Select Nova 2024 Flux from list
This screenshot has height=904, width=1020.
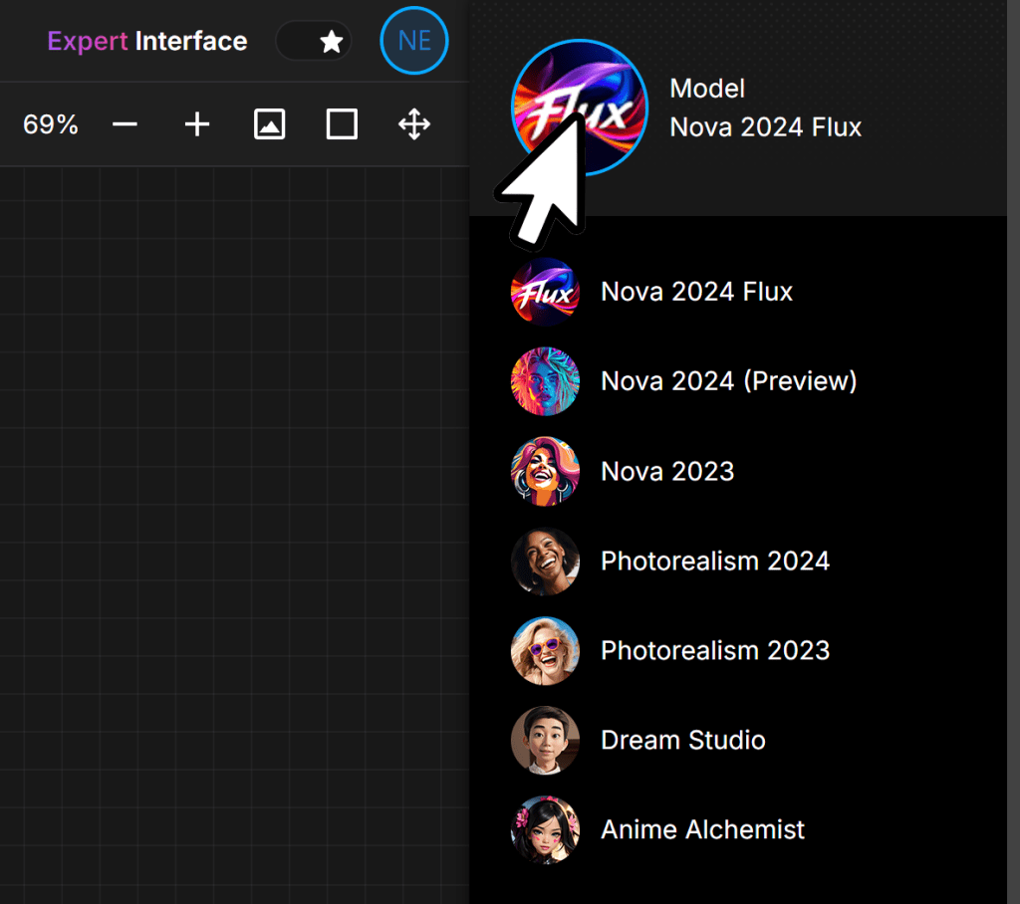click(x=696, y=292)
